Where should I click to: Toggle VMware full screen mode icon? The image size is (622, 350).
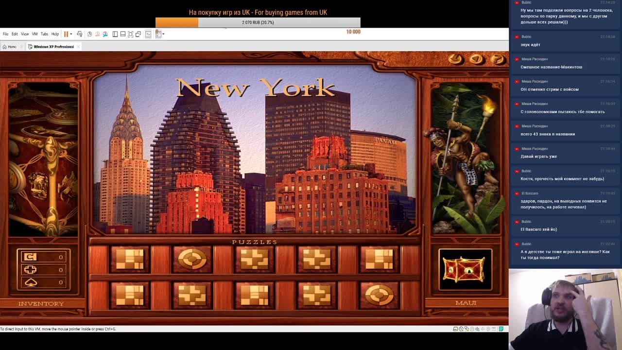point(131,34)
